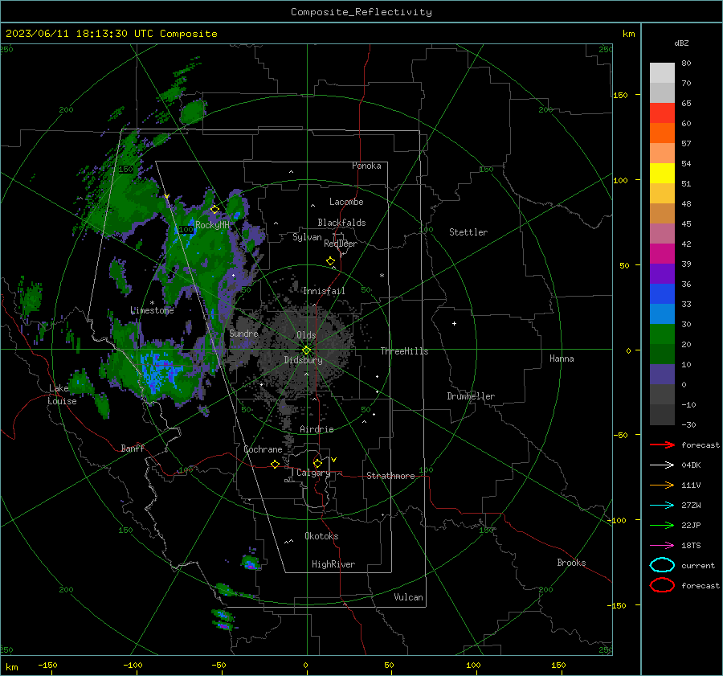Click the blue storm core west of Sundre
Screen dimensions: 723x676
[x=157, y=372]
